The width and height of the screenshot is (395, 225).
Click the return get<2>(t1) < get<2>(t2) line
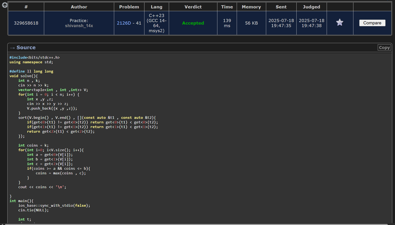[61, 131]
